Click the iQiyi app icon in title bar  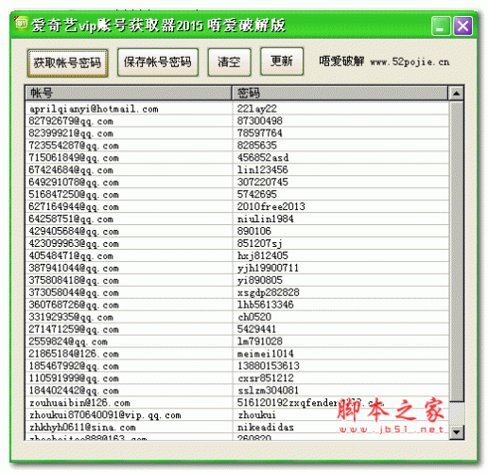click(x=22, y=24)
